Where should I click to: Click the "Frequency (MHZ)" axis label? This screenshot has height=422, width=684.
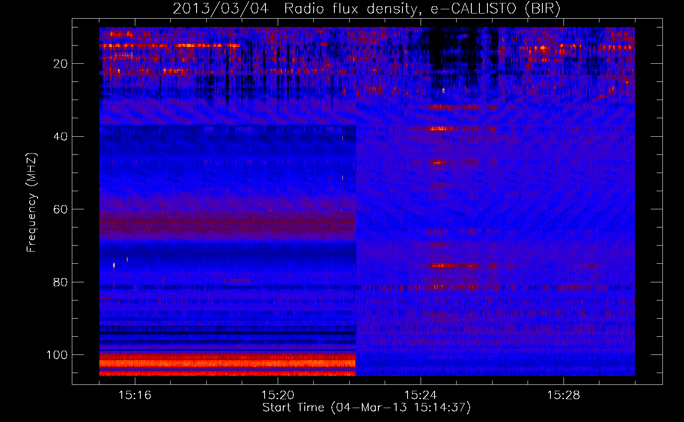(32, 203)
